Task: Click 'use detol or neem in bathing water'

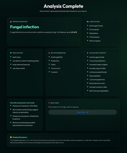Action: 26,61
